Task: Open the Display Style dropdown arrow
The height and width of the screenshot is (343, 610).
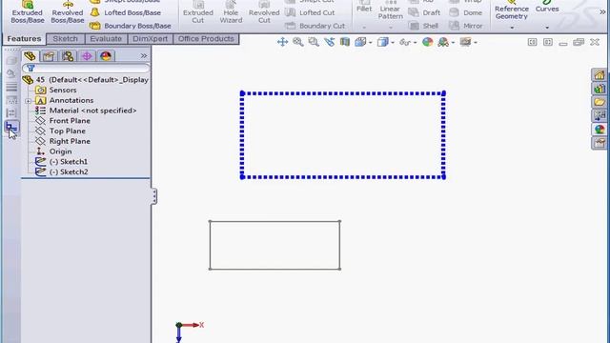Action: click(x=393, y=42)
